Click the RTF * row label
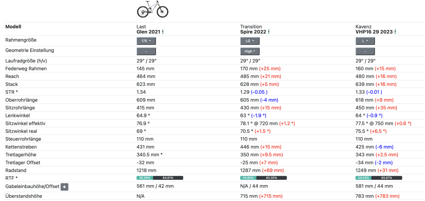425x201 pixels. tap(11, 178)
